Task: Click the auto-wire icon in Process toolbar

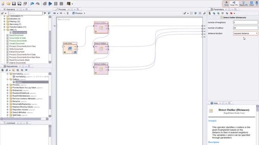Action: pos(185,13)
